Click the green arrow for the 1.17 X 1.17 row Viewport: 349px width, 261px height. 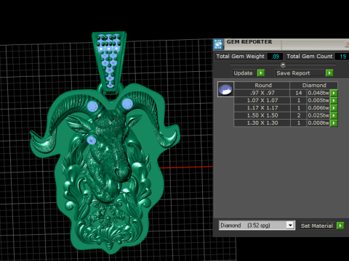point(334,108)
